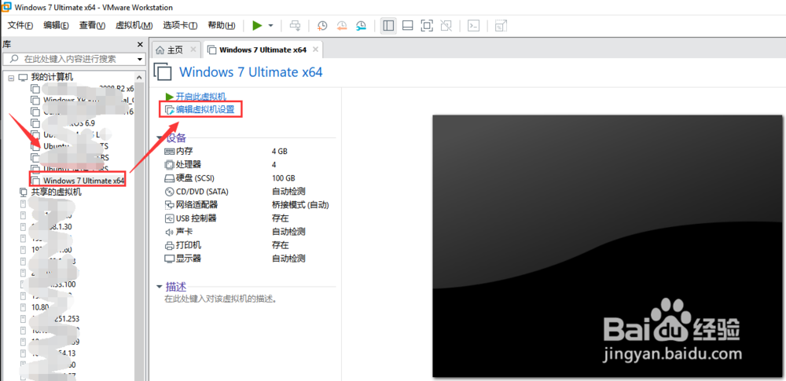Close the Windows 7 Ultimate x64 tab

tap(315, 49)
